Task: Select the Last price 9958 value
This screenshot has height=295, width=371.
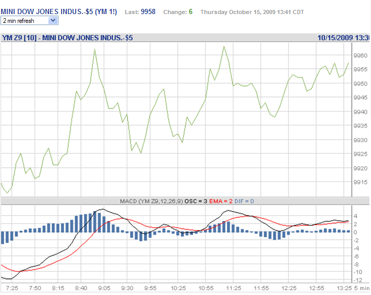Action: (148, 11)
